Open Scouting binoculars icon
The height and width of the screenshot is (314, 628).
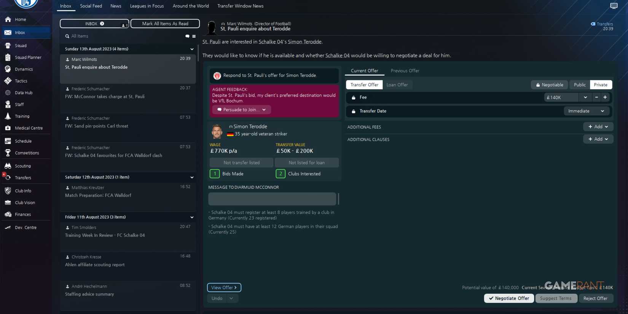(x=8, y=166)
